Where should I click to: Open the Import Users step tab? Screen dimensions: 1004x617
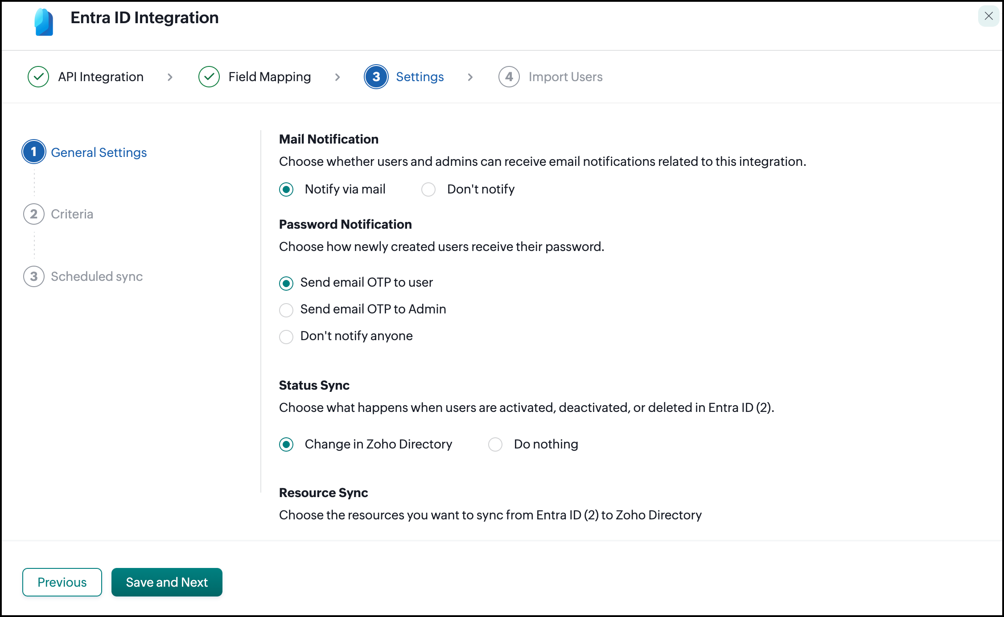point(565,77)
